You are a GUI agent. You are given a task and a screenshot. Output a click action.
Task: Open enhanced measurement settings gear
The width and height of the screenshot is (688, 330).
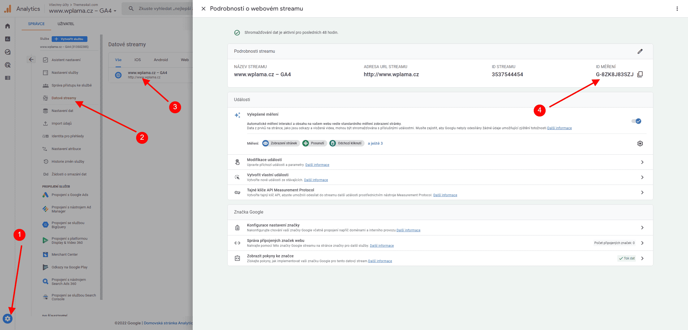640,144
